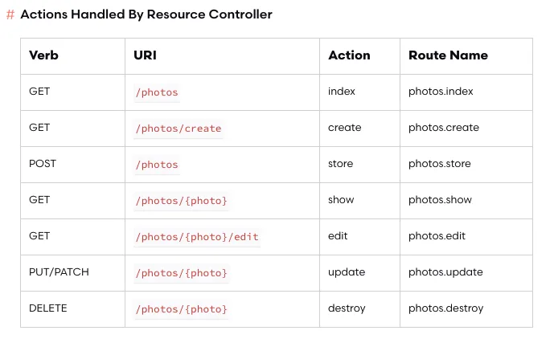The height and width of the screenshot is (351, 550).
Task: Click the 'photos.edit' route name
Action: coord(437,236)
